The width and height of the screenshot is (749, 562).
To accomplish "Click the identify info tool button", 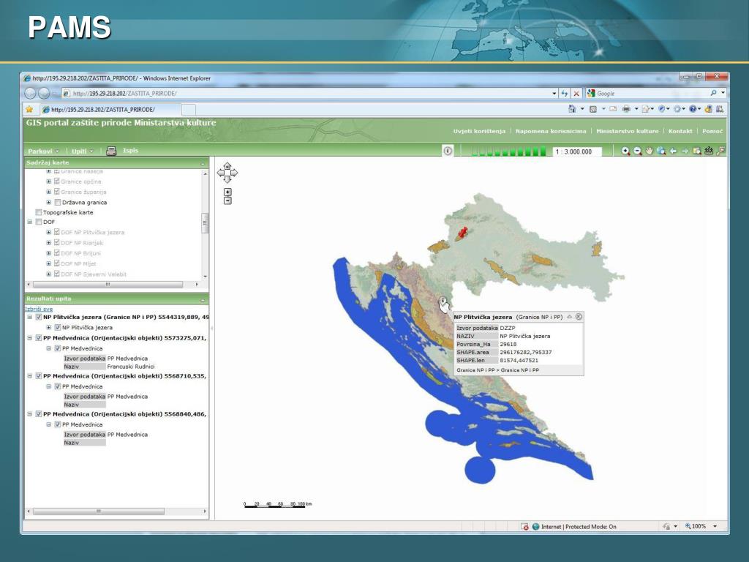I will (448, 151).
